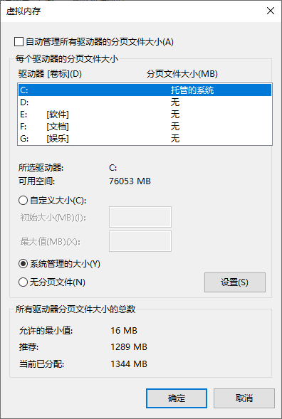282x419 pixels.
Task: Select drive E: labeled 软件
Action: point(145,115)
